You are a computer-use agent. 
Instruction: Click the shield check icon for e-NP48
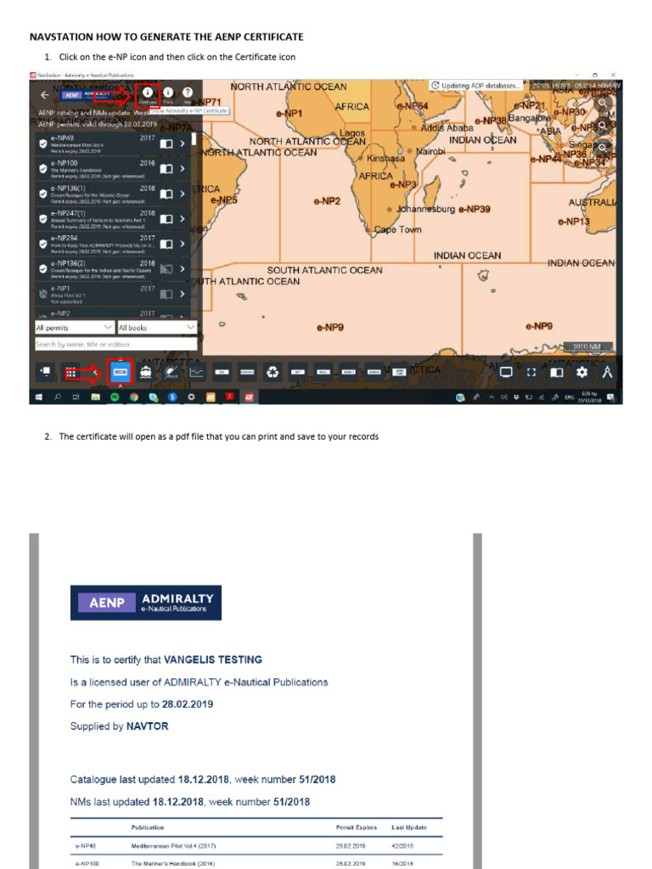pos(42,143)
